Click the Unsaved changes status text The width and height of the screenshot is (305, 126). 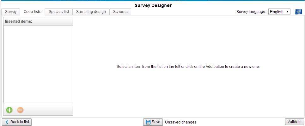pos(181,122)
